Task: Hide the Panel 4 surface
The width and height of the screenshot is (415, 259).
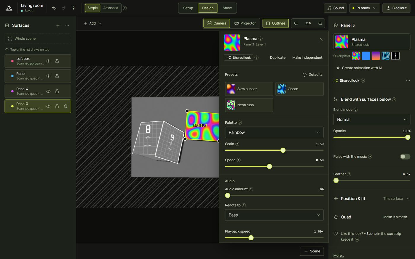Action: coord(48,91)
